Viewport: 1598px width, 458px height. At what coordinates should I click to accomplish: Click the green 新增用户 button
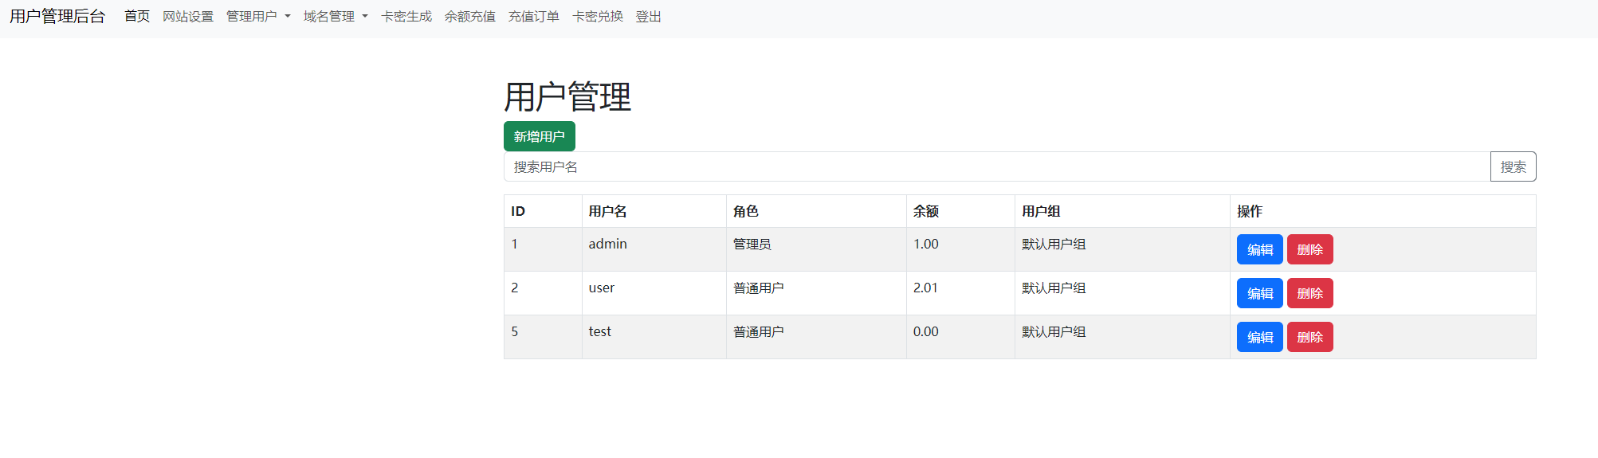539,136
